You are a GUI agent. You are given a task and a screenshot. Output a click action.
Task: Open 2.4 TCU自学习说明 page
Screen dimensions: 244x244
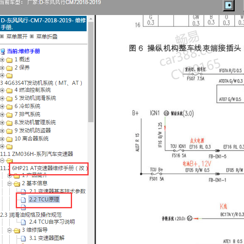pos(52,222)
